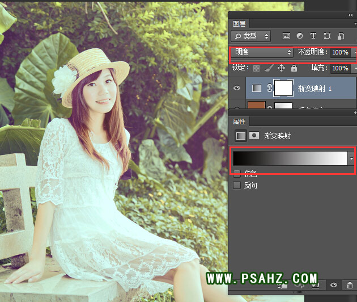Viewport: 357px width, 302px height.
Task: Open the gradient picker dropdown arrow
Action: point(352,158)
